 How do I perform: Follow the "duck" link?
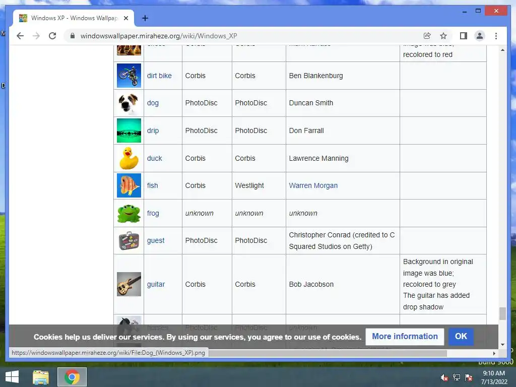154,158
